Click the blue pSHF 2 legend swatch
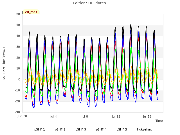The height and width of the screenshot is (135, 180). click(x=51, y=130)
